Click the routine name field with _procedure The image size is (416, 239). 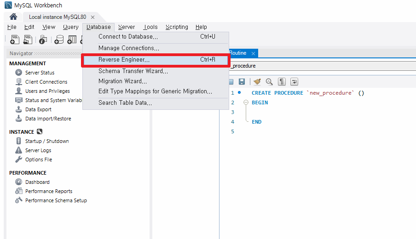(x=322, y=66)
